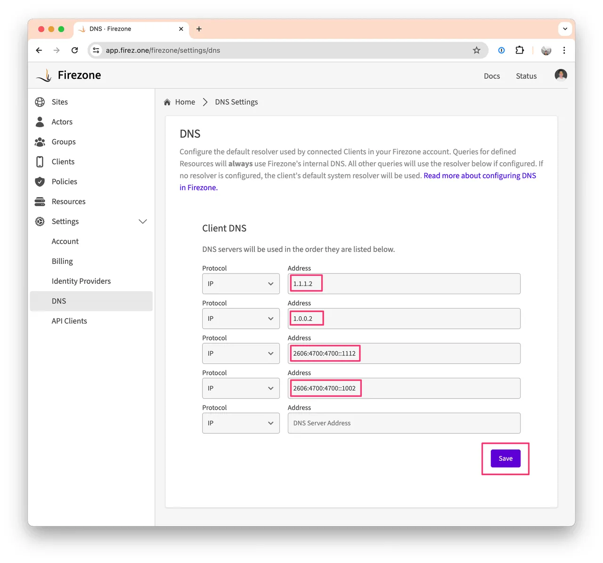Viewport: 603px width, 563px height.
Task: Open Sites in the sidebar
Action: click(x=60, y=102)
